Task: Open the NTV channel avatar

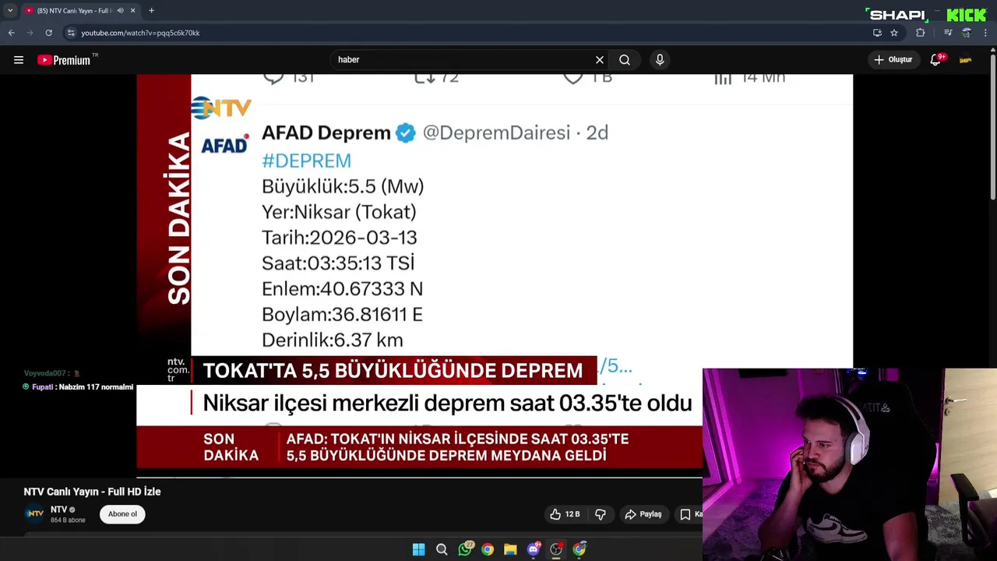Action: 34,513
